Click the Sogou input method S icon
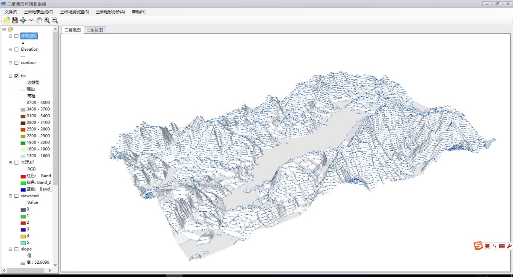The height and width of the screenshot is (277, 513). tap(478, 246)
